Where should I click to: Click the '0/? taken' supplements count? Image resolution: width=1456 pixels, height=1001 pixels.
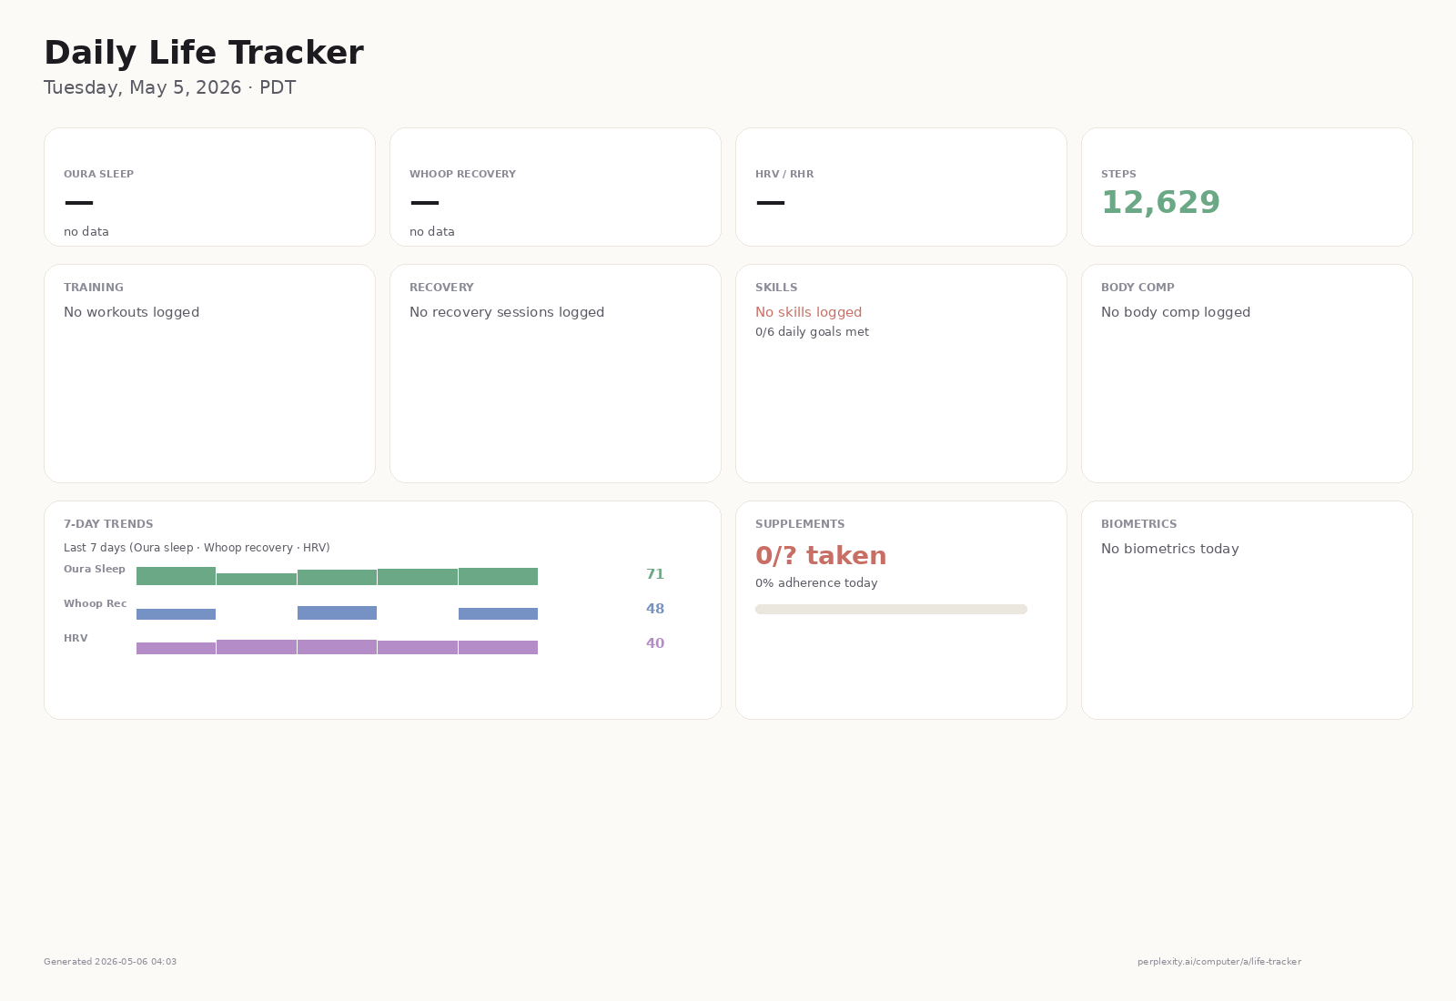click(x=821, y=556)
